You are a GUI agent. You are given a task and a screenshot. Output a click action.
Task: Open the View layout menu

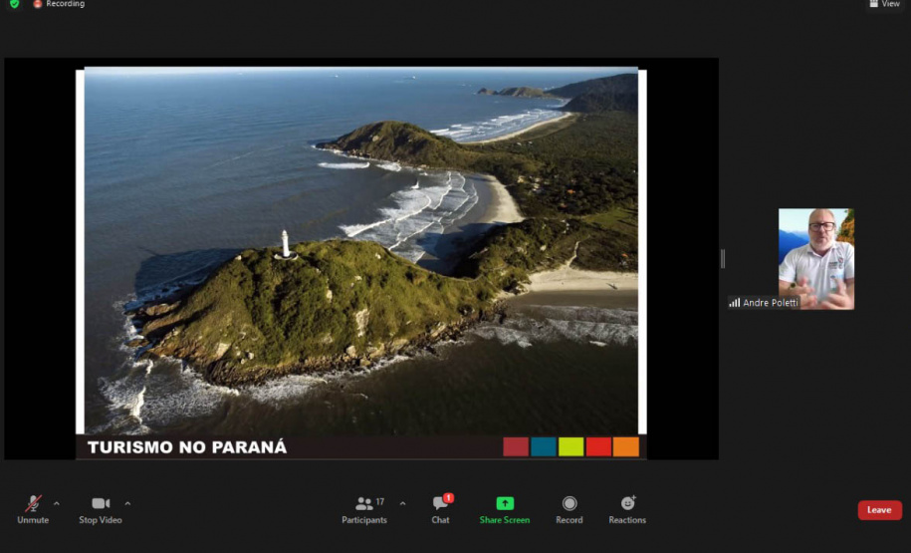point(884,4)
